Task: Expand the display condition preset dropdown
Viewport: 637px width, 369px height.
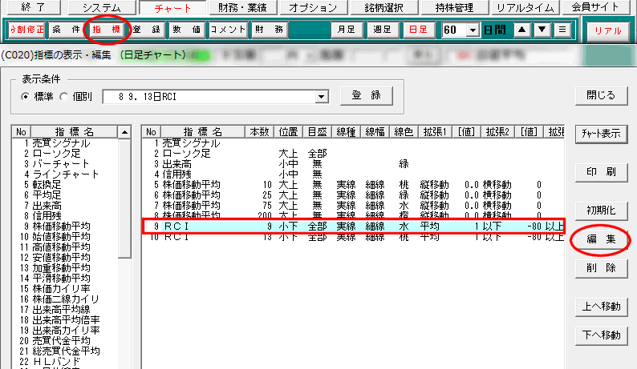Action: point(323,95)
